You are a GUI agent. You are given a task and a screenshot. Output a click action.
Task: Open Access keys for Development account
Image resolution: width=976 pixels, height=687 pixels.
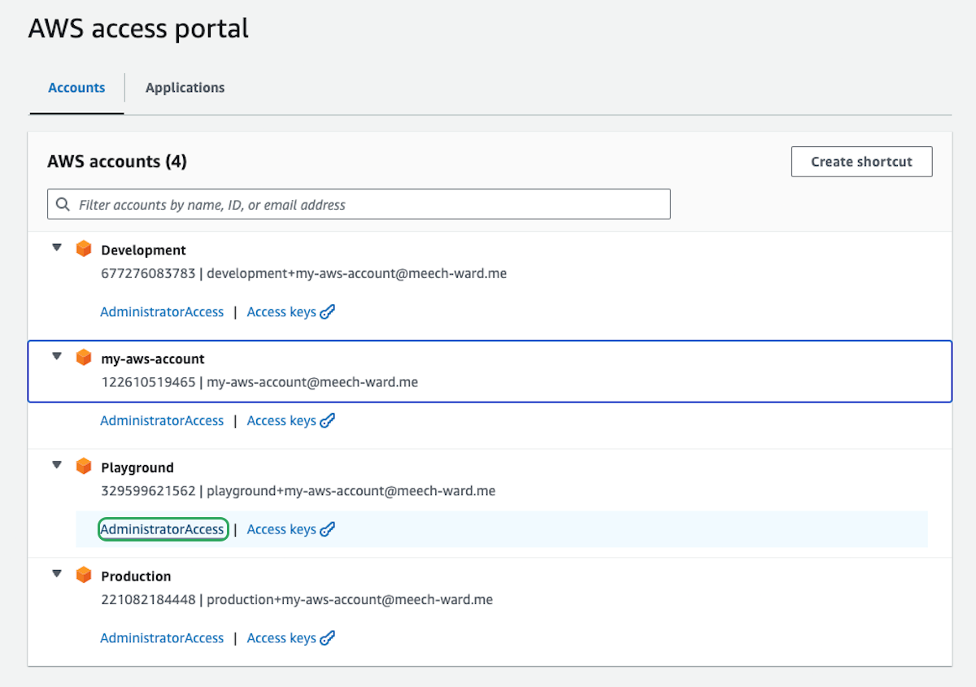click(x=281, y=312)
